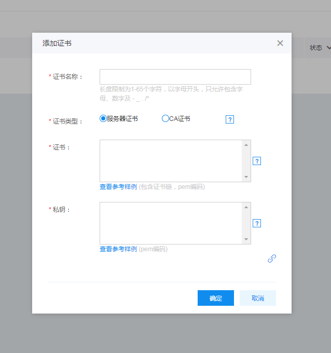
Task: Click the blue chain link icon
Action: click(x=272, y=259)
